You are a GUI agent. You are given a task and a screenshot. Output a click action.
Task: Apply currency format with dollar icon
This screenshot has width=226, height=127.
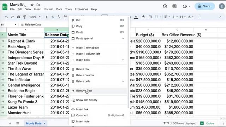click(x=47, y=17)
